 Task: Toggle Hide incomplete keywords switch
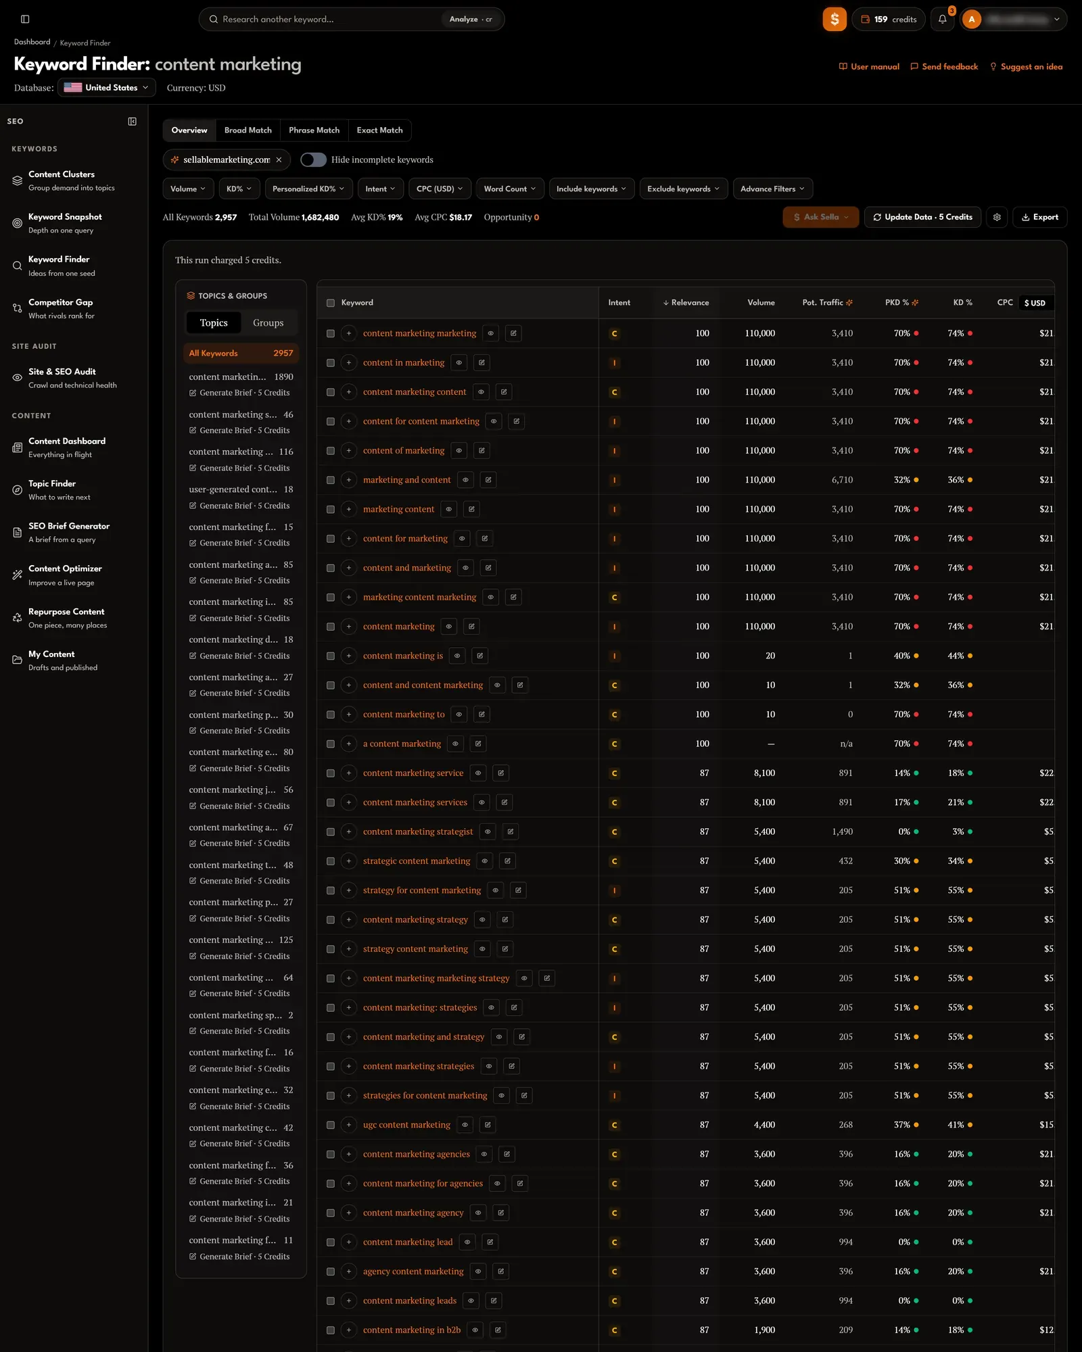coord(313,160)
